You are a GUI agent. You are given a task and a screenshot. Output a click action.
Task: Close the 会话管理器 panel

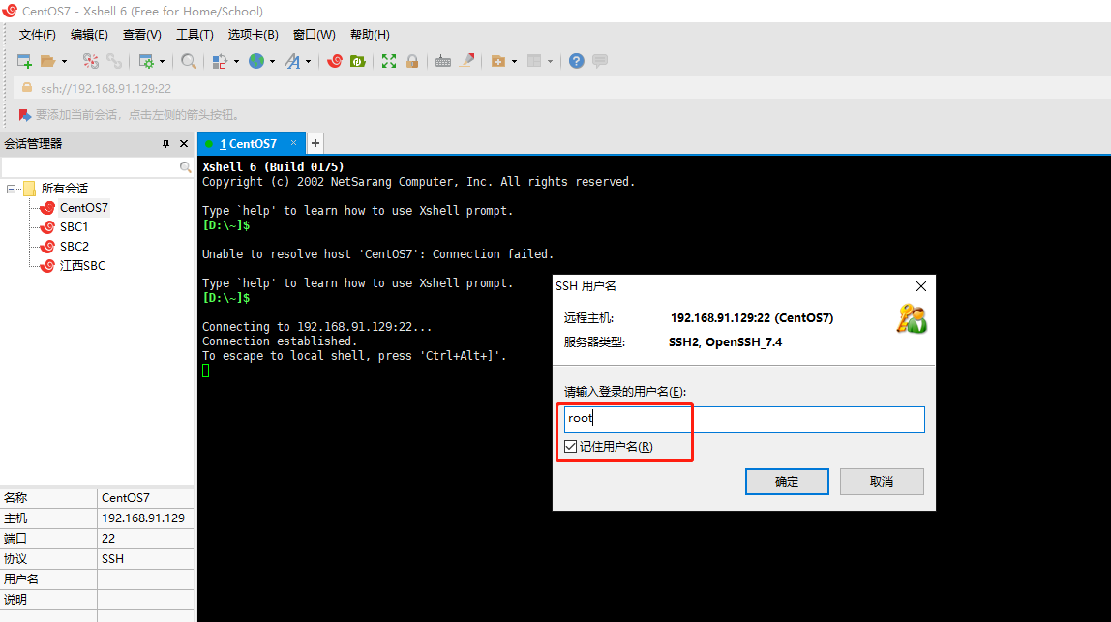pyautogui.click(x=184, y=144)
